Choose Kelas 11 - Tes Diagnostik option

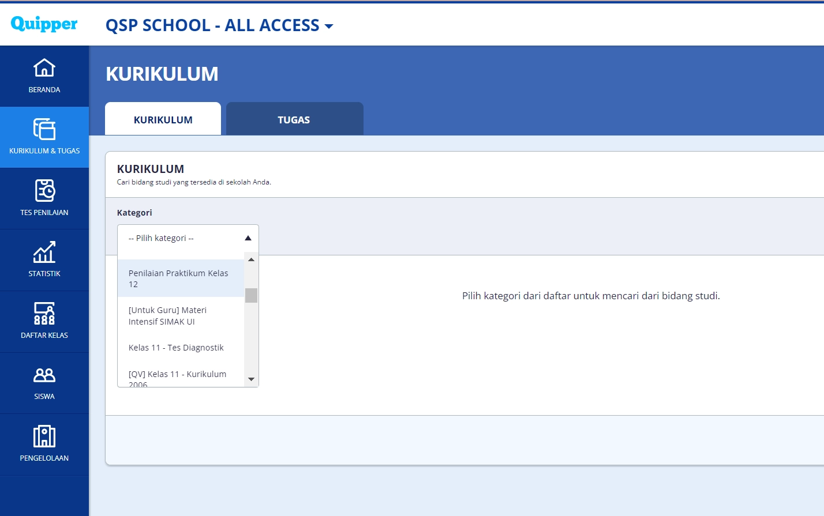(177, 348)
